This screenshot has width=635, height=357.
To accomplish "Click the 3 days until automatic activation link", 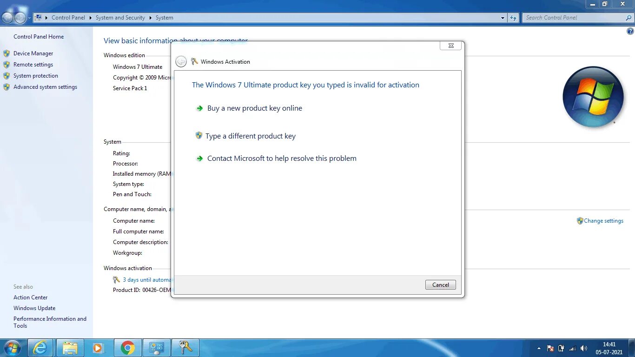I will point(147,280).
